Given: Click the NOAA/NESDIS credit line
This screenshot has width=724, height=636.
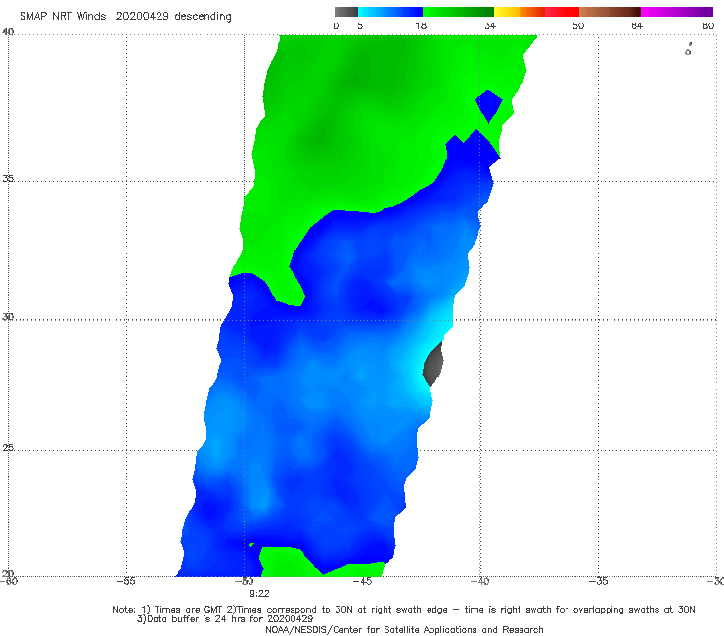Looking at the screenshot, I should pos(404,630).
